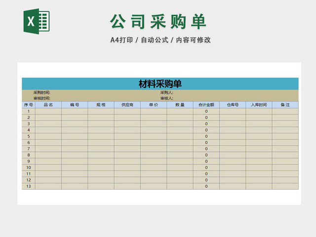Click the empty 供应商 cell in row 3
This screenshot has width=316, height=237.
[x=127, y=124]
